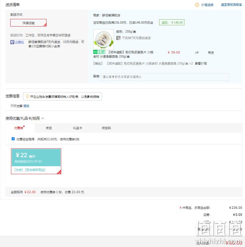Click the 运费险 shield icon
Viewport: 245px width, 247px height.
coord(12,42)
